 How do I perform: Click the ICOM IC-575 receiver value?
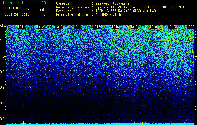[126, 11]
